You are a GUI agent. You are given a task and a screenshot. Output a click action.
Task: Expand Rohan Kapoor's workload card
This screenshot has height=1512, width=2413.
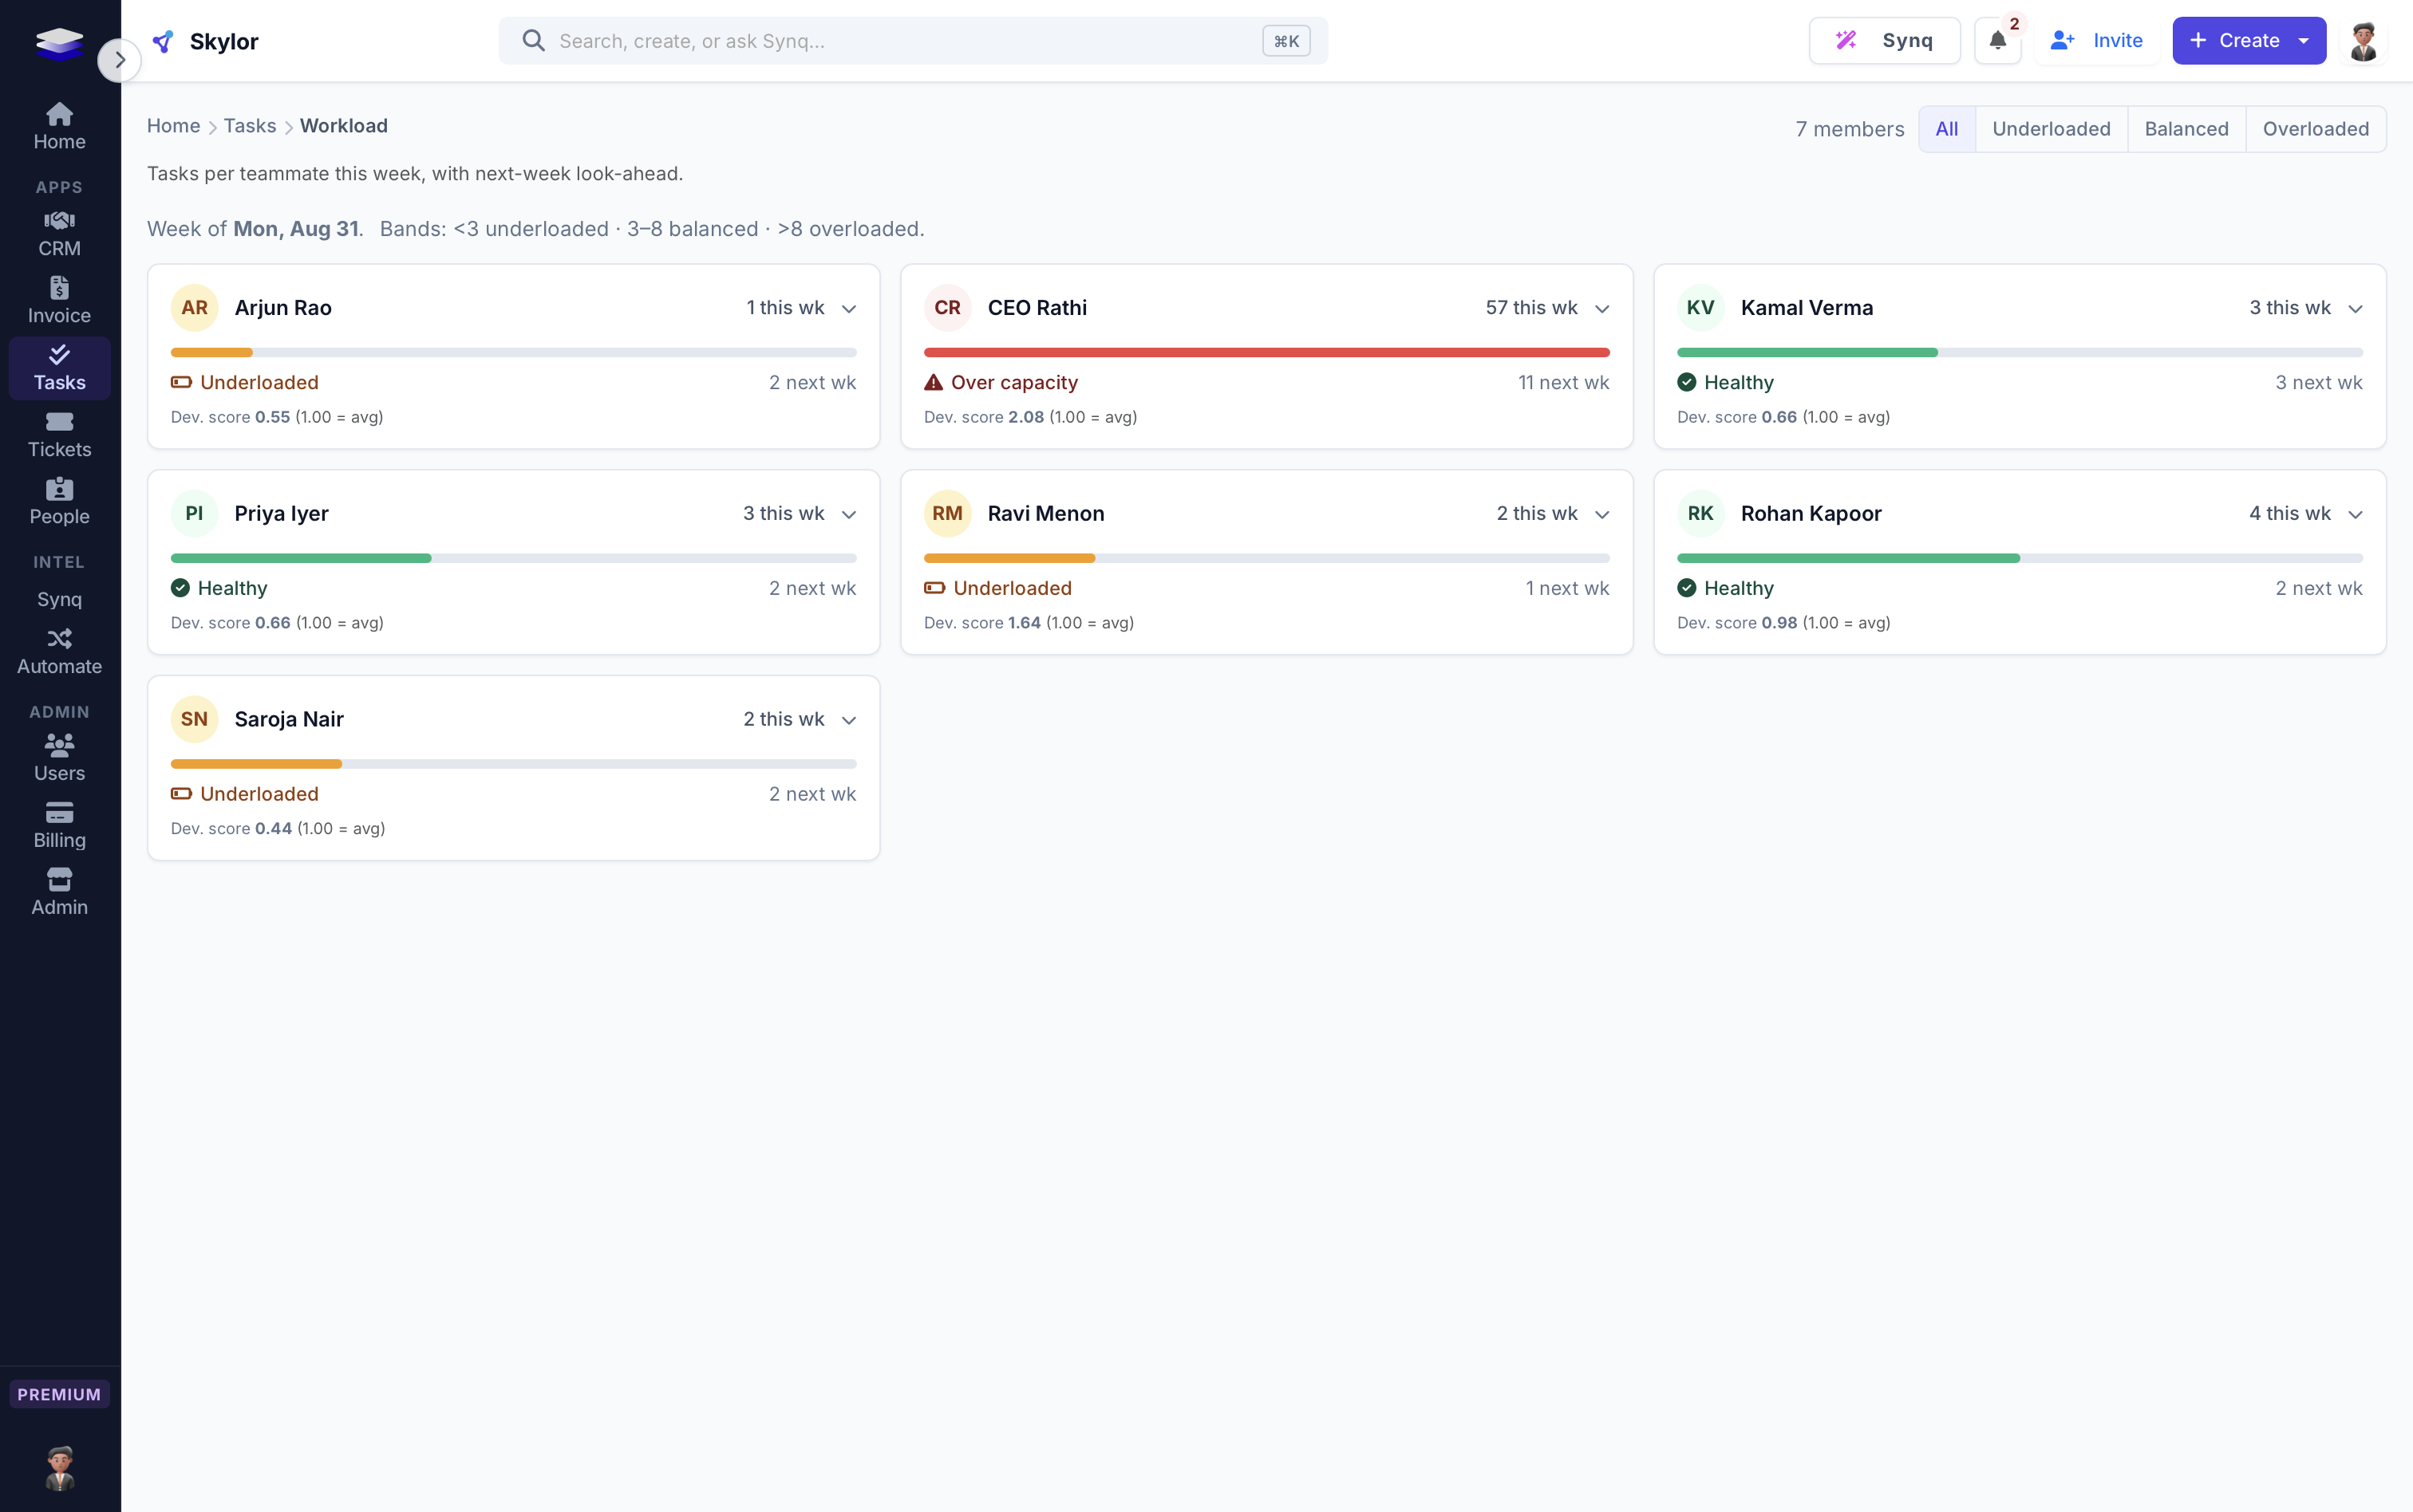point(2355,515)
